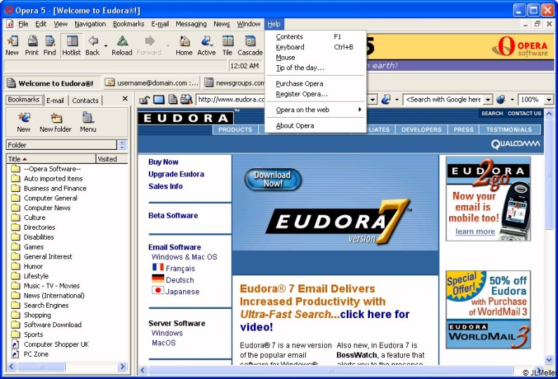Close the hotlist panel with X
This screenshot has width=558, height=379.
125,99
